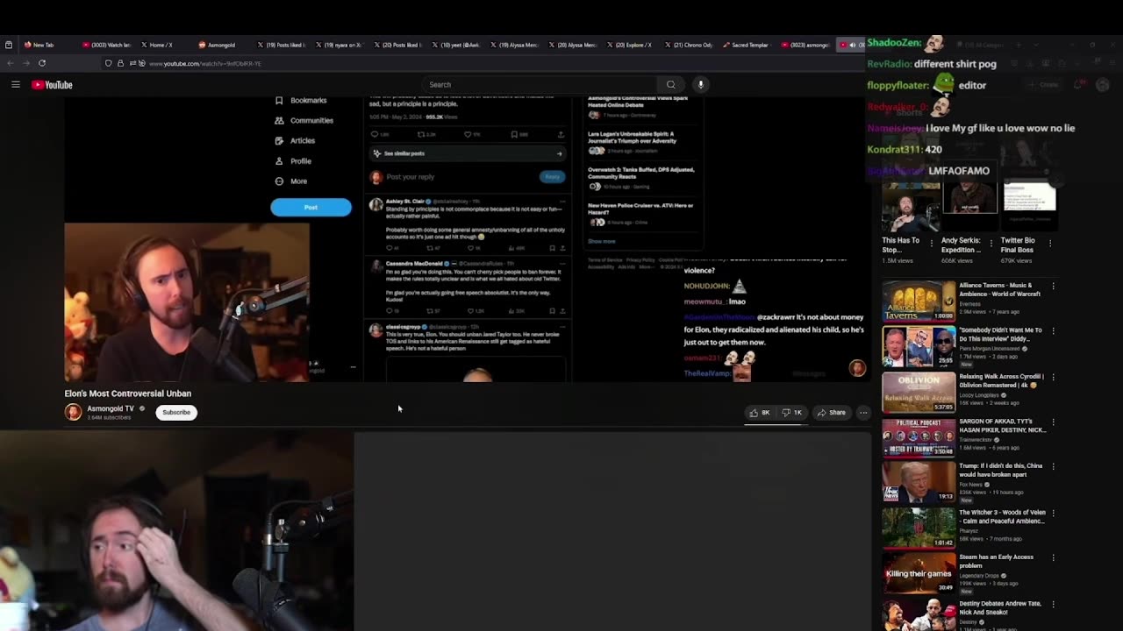The image size is (1123, 631).
Task: Open options for Alliance Taverns video
Action: tap(1054, 287)
